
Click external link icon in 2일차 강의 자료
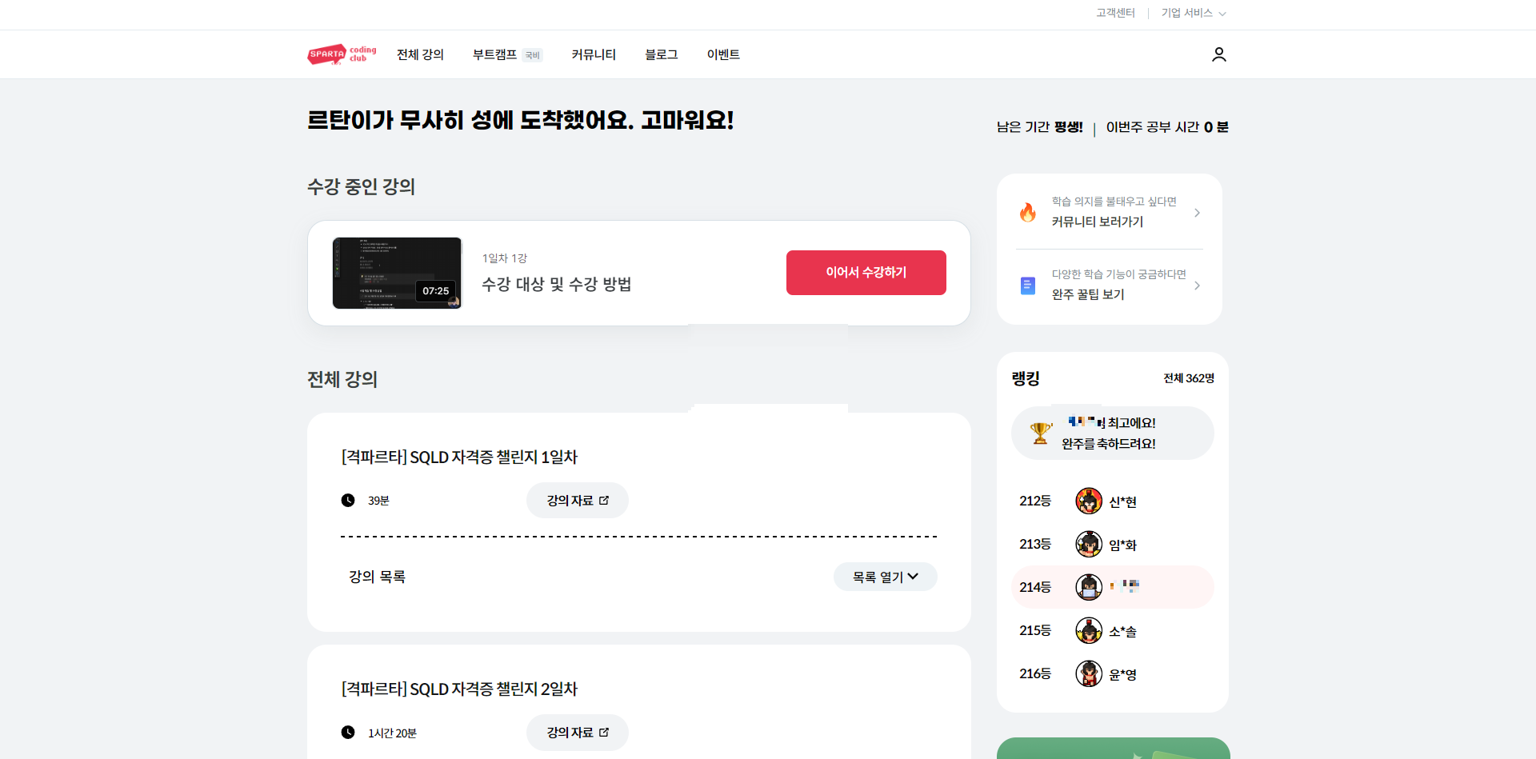604,733
